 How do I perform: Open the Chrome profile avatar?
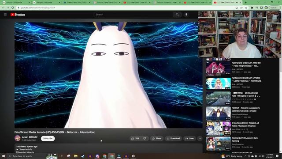pyautogui.click(x=266, y=8)
